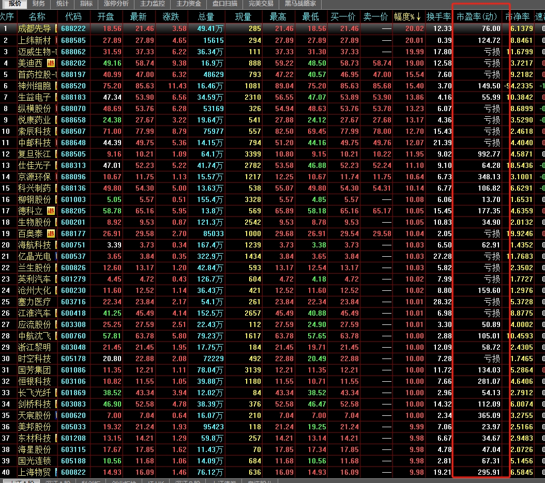
Task: Sort by the 换手率 column header
Action: (x=438, y=17)
